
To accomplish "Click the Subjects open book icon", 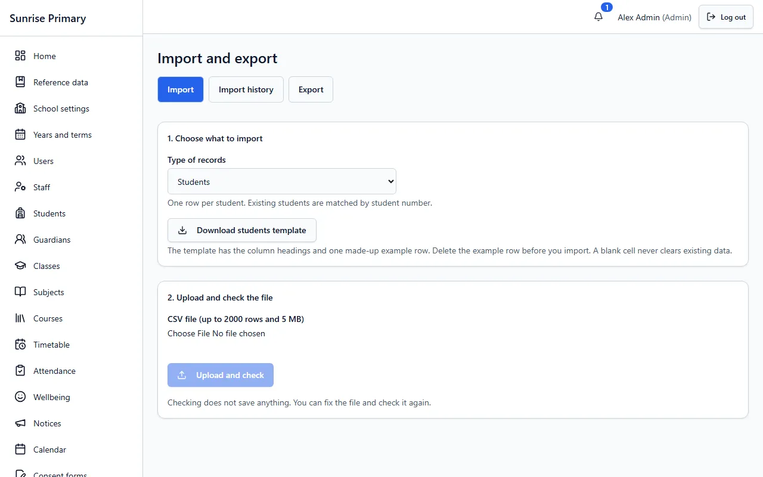I will 20,292.
